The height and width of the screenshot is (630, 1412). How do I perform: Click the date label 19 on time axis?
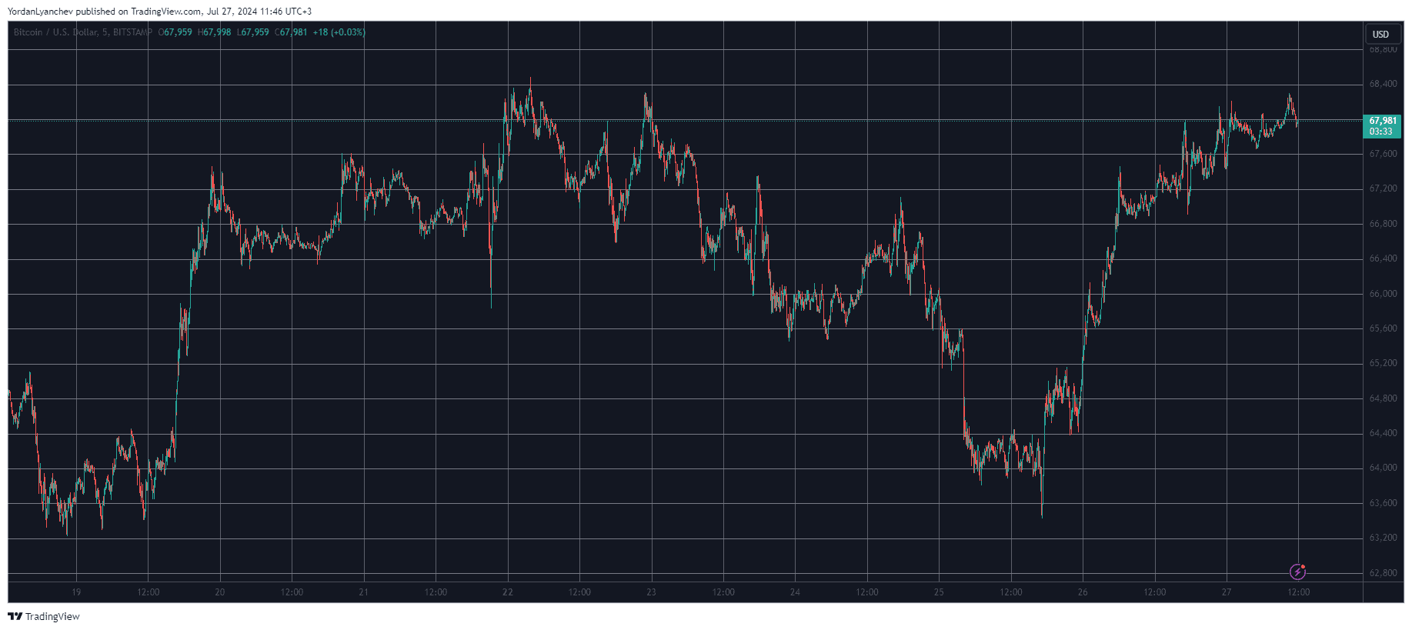click(x=76, y=592)
